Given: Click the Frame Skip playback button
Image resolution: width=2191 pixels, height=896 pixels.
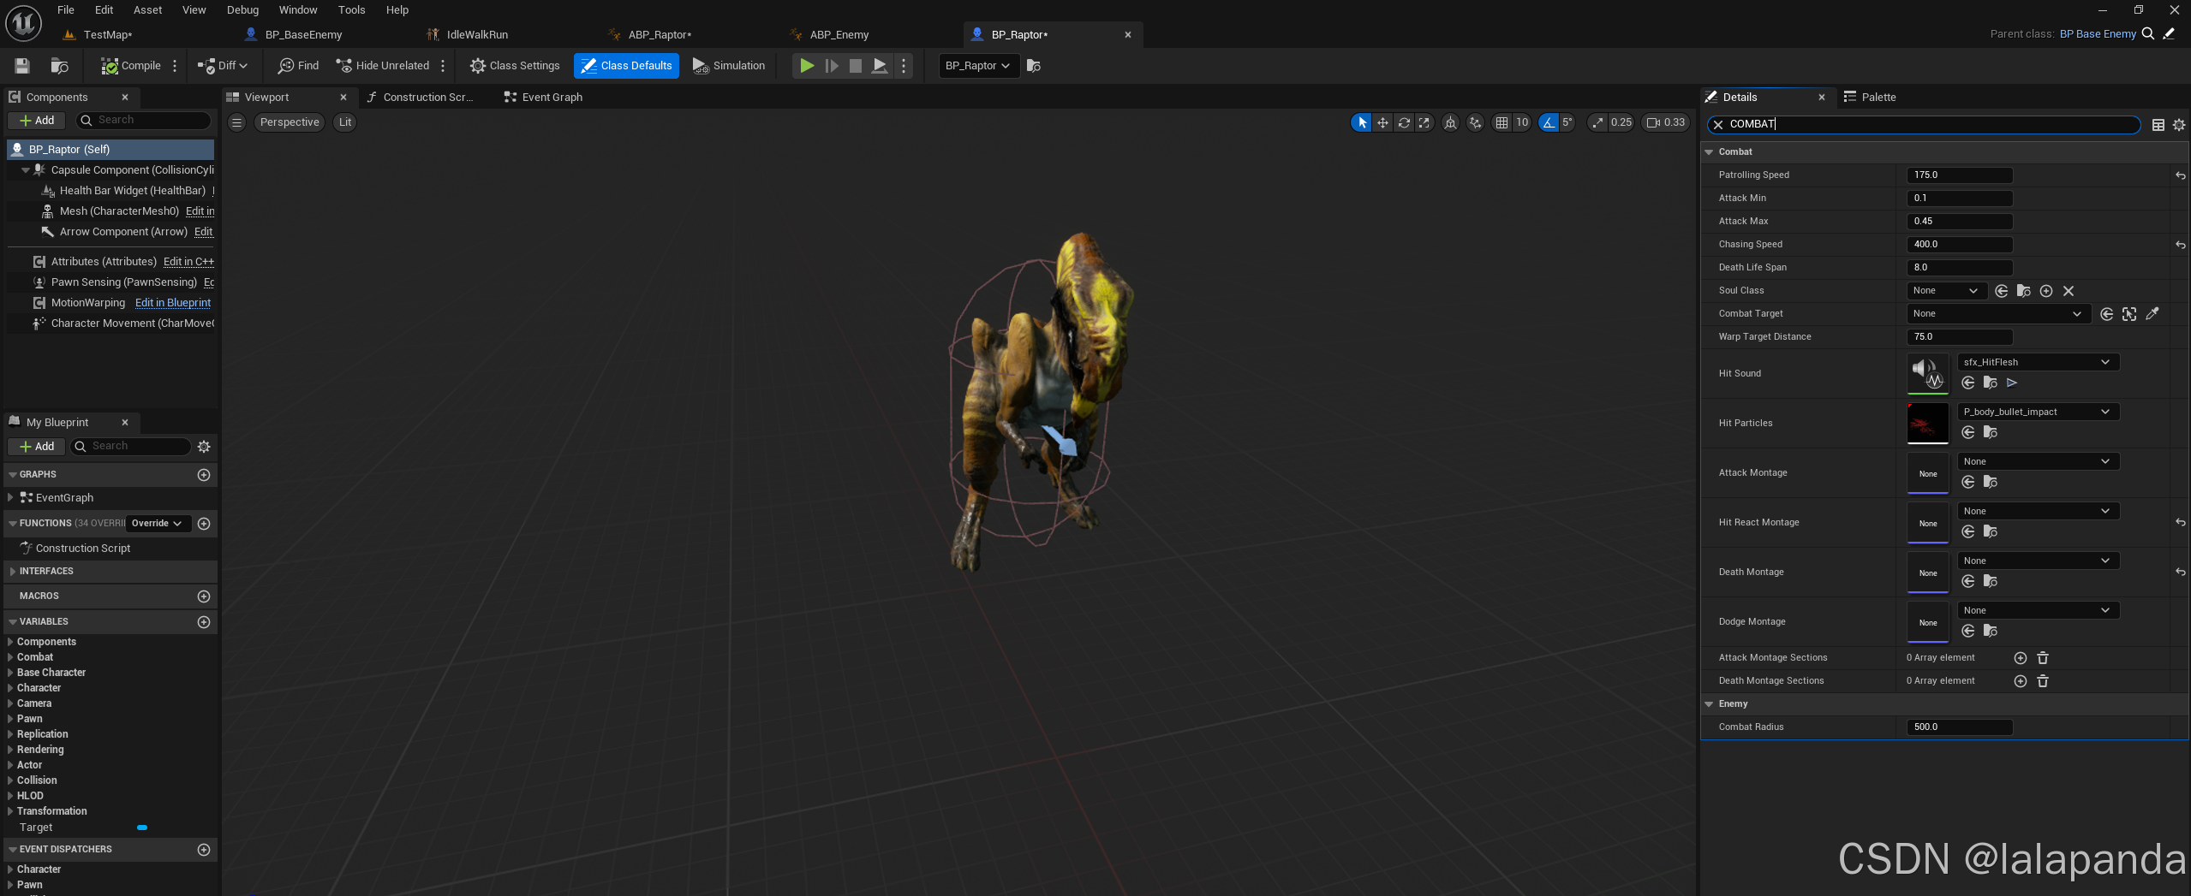Looking at the screenshot, I should click(x=832, y=66).
